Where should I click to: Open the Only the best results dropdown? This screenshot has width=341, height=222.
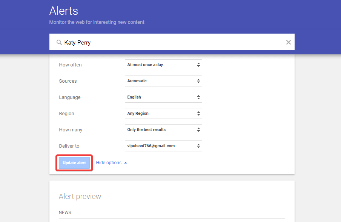tap(163, 130)
